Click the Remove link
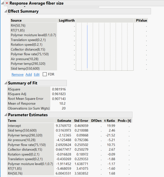This screenshot has height=177, width=164. (18, 75)
